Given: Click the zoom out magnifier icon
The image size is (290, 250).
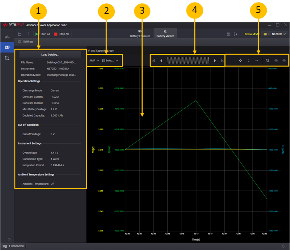Looking at the screenshot, I should click(284, 61).
